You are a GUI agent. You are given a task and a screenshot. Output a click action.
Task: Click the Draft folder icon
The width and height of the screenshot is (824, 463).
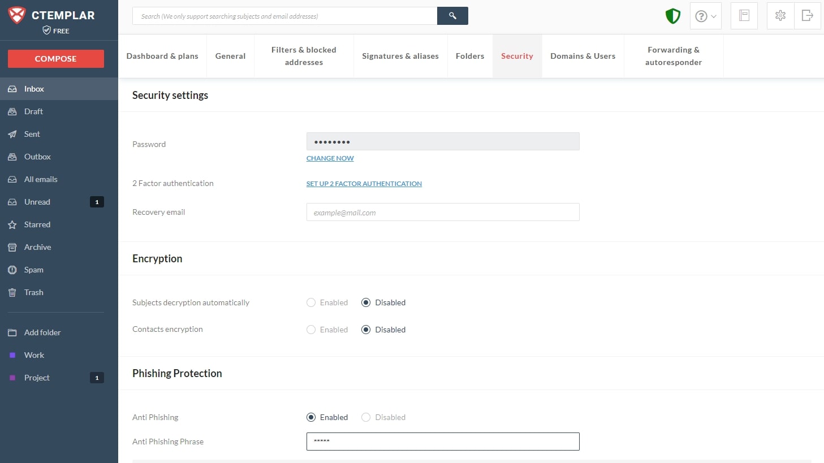tap(12, 111)
